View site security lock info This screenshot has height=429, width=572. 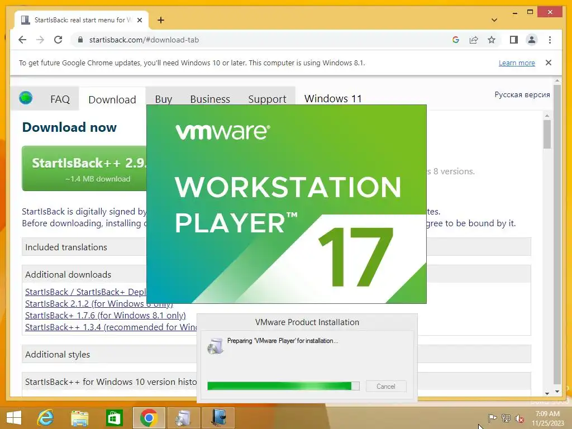point(80,40)
